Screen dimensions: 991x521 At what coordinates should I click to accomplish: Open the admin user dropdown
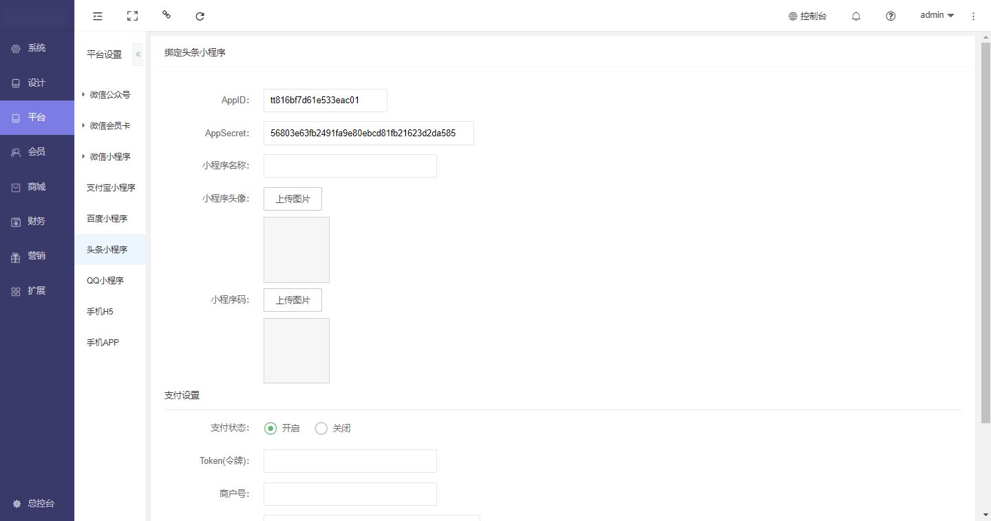pos(937,15)
